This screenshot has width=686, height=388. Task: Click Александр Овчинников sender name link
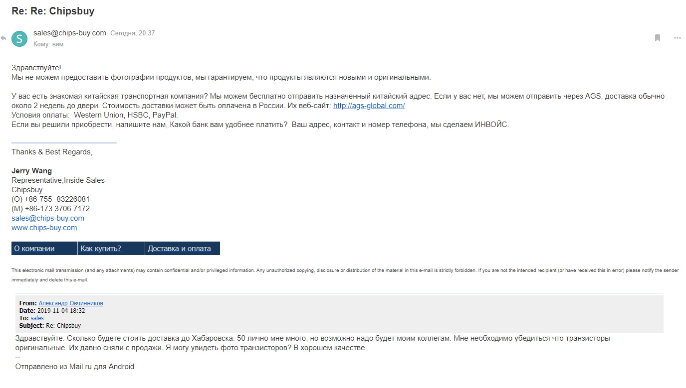71,303
